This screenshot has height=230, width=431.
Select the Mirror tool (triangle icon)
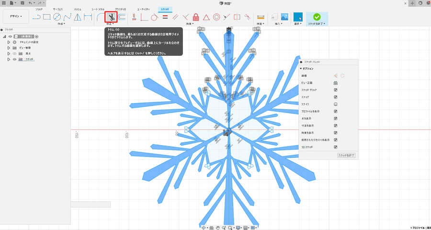click(x=78, y=17)
